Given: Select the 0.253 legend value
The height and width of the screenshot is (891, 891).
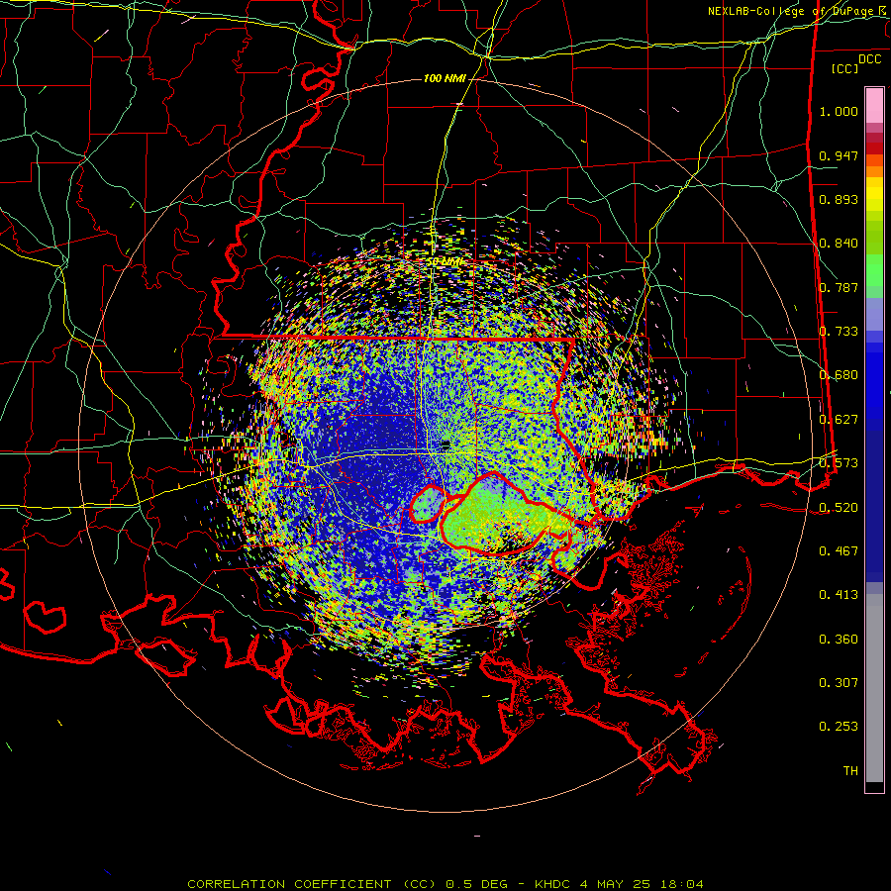Looking at the screenshot, I should 839,727.
